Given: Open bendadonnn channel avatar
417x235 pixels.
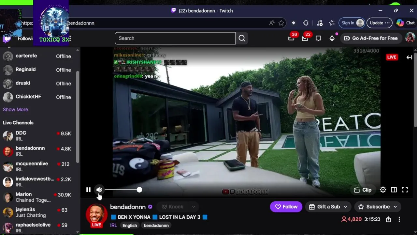Looking at the screenshot, I should (96, 215).
